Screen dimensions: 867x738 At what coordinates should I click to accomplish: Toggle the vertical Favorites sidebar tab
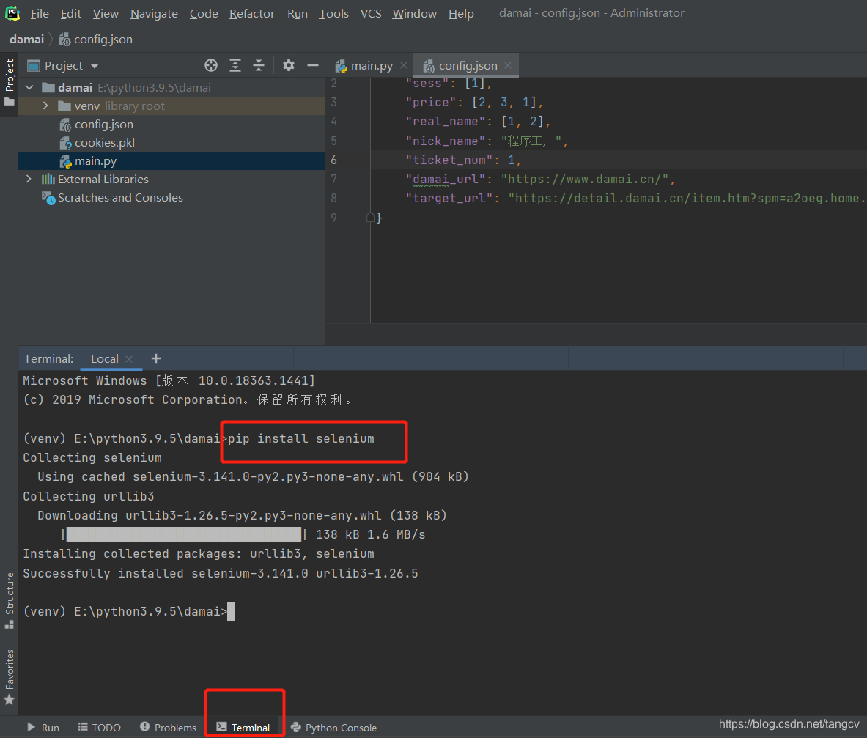tap(9, 677)
